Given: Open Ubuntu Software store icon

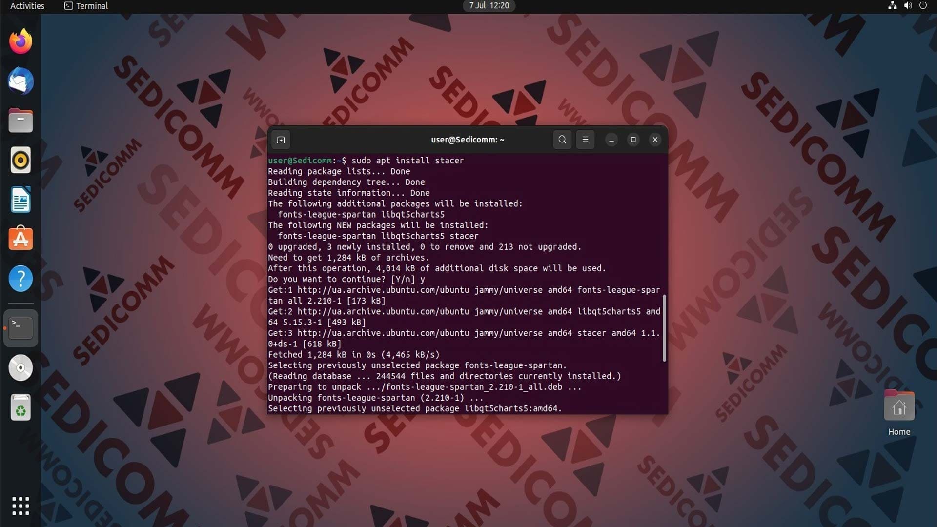Looking at the screenshot, I should [20, 239].
